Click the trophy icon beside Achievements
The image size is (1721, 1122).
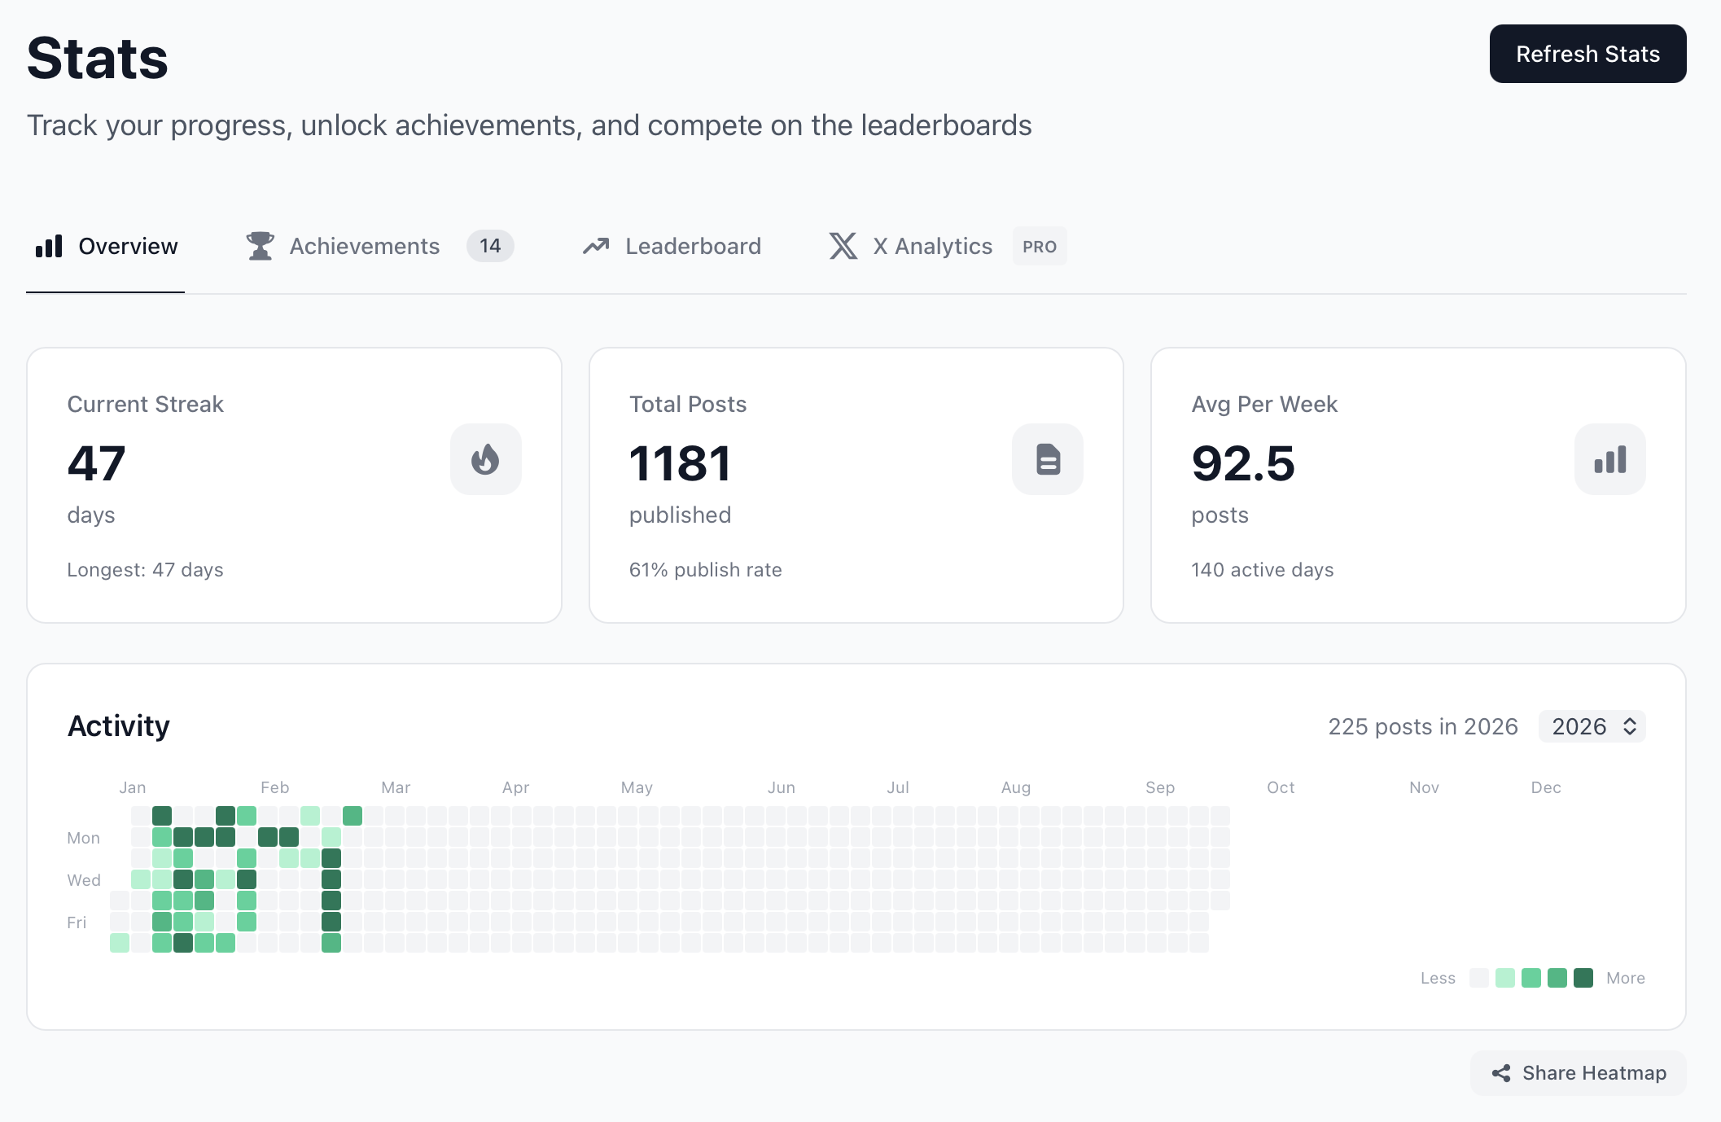coord(261,246)
